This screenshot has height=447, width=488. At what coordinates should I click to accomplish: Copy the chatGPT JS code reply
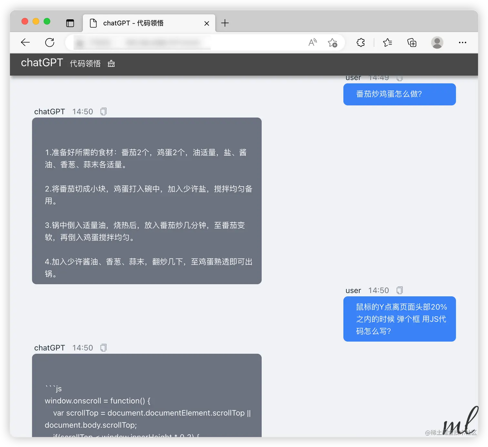(103, 348)
